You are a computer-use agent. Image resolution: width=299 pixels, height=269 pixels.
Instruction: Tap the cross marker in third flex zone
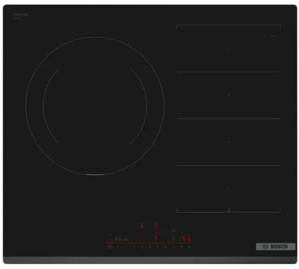click(x=228, y=142)
